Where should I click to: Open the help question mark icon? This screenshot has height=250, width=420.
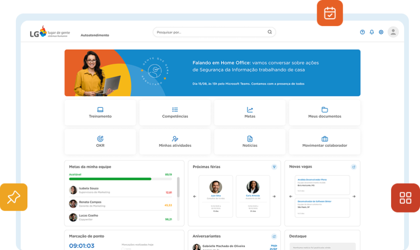click(x=362, y=32)
